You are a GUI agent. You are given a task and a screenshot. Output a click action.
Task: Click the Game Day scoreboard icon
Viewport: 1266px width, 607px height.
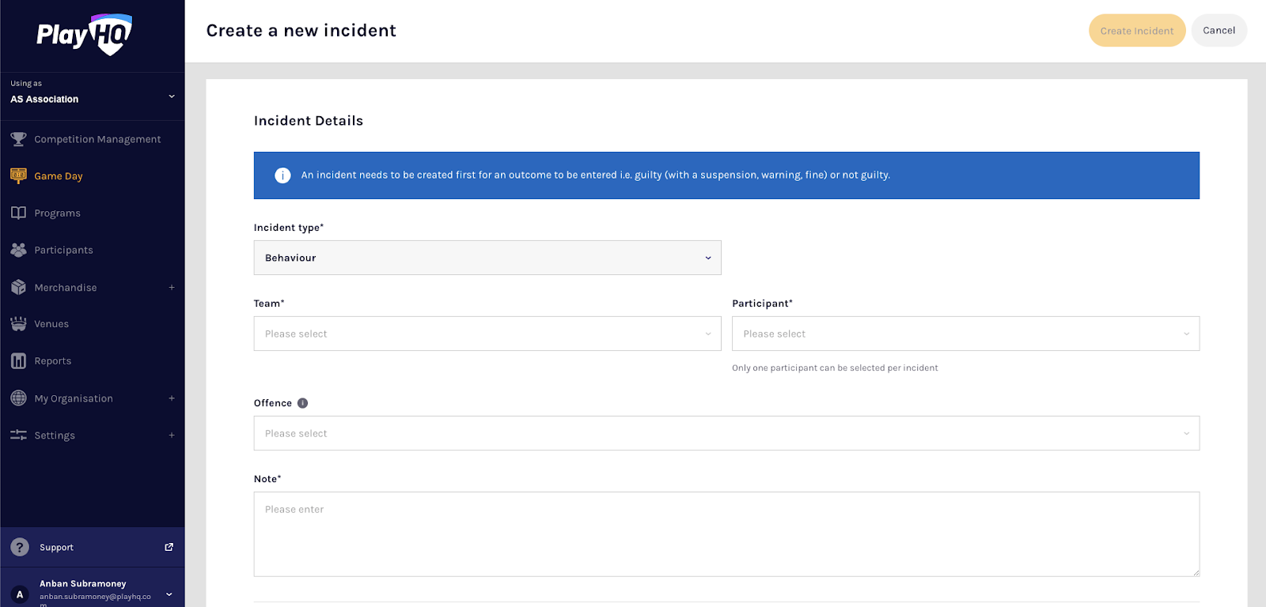(x=18, y=175)
